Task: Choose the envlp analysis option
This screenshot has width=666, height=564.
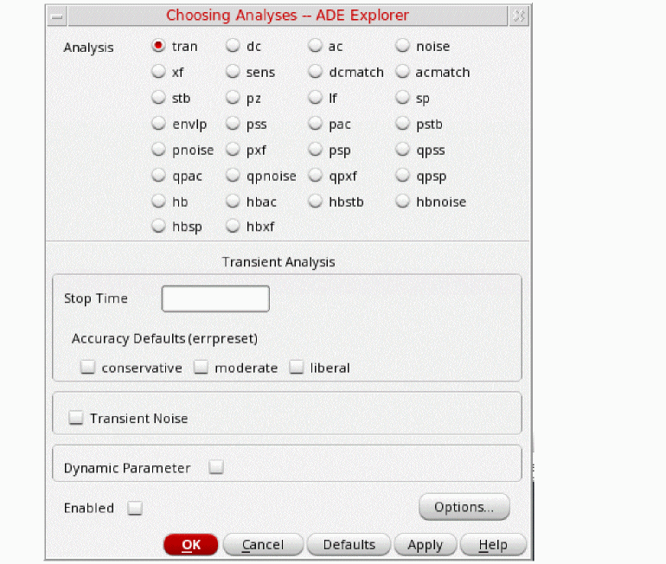Action: pos(159,123)
